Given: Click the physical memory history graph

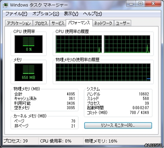Looking at the screenshot, I should (x=103, y=72).
